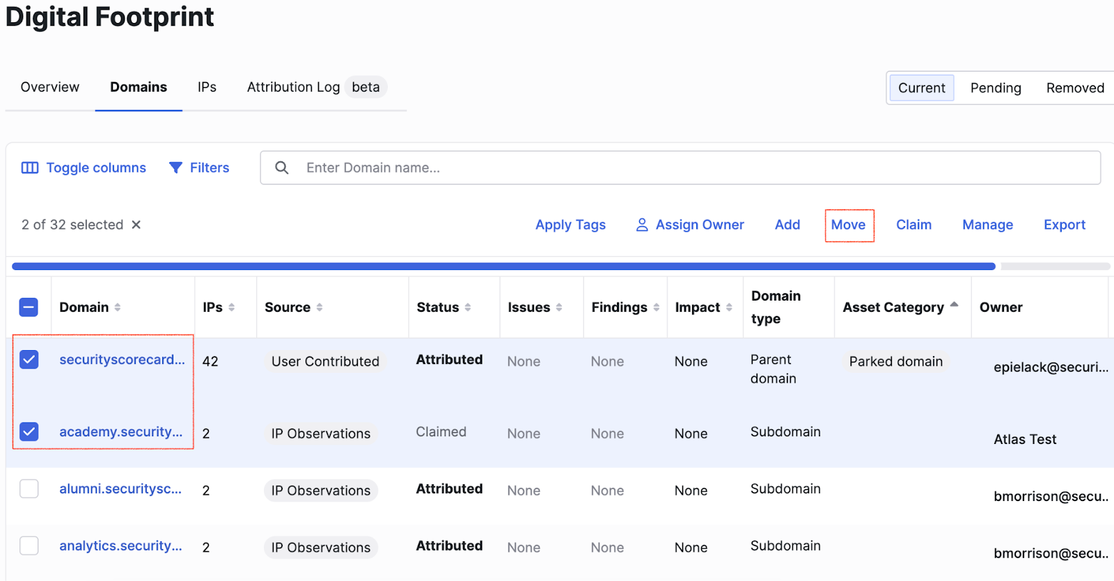
Task: Open the Filters panel
Action: [199, 168]
